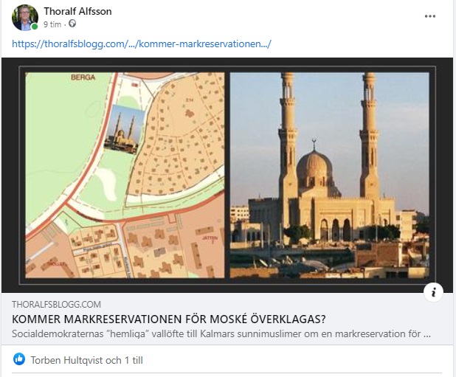Click the Berga map image

(x=125, y=176)
